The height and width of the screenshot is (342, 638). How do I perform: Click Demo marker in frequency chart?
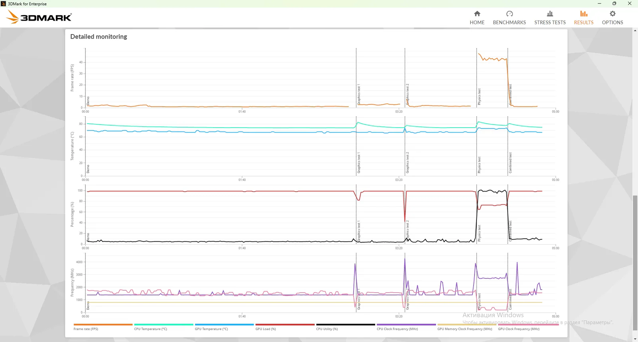pyautogui.click(x=88, y=305)
